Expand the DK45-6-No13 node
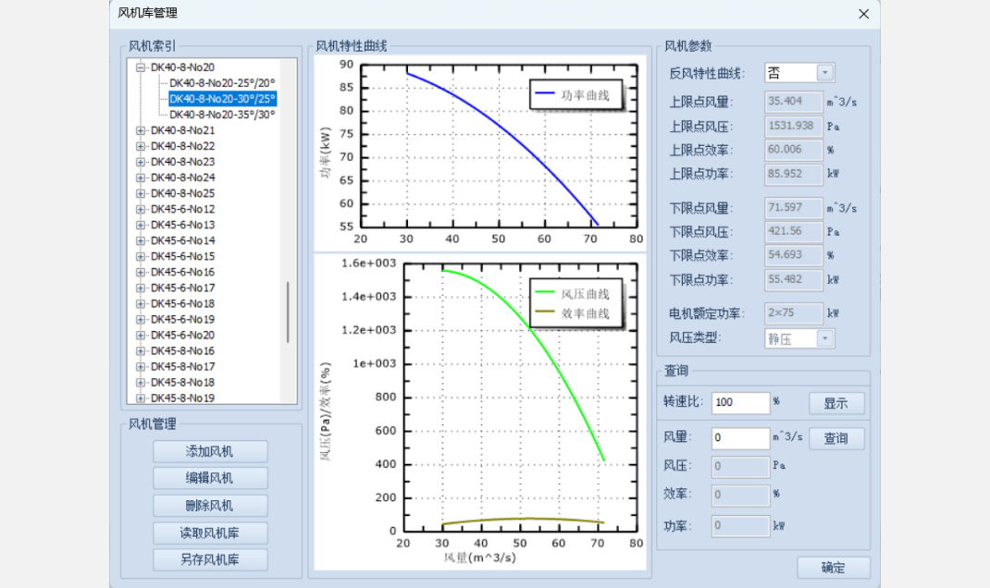This screenshot has height=588, width=990. (141, 225)
